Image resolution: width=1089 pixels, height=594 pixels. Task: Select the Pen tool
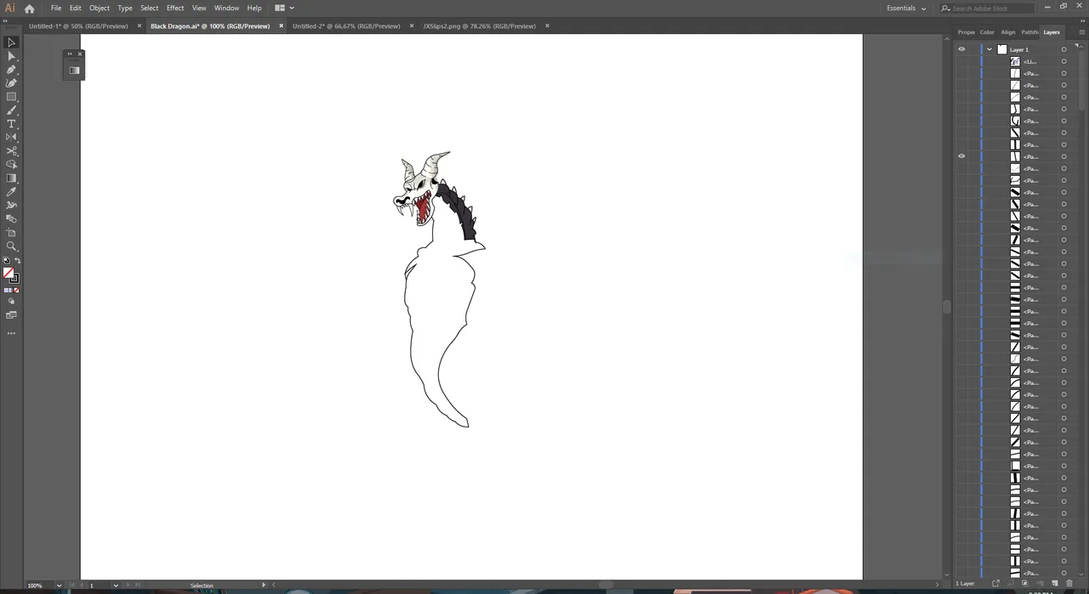11,70
